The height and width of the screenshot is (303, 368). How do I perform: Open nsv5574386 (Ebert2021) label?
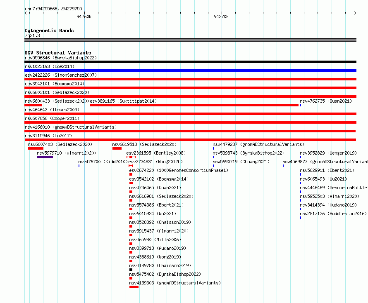tap(156, 205)
